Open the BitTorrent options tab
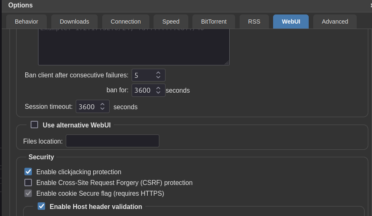The image size is (372, 216). click(x=214, y=22)
